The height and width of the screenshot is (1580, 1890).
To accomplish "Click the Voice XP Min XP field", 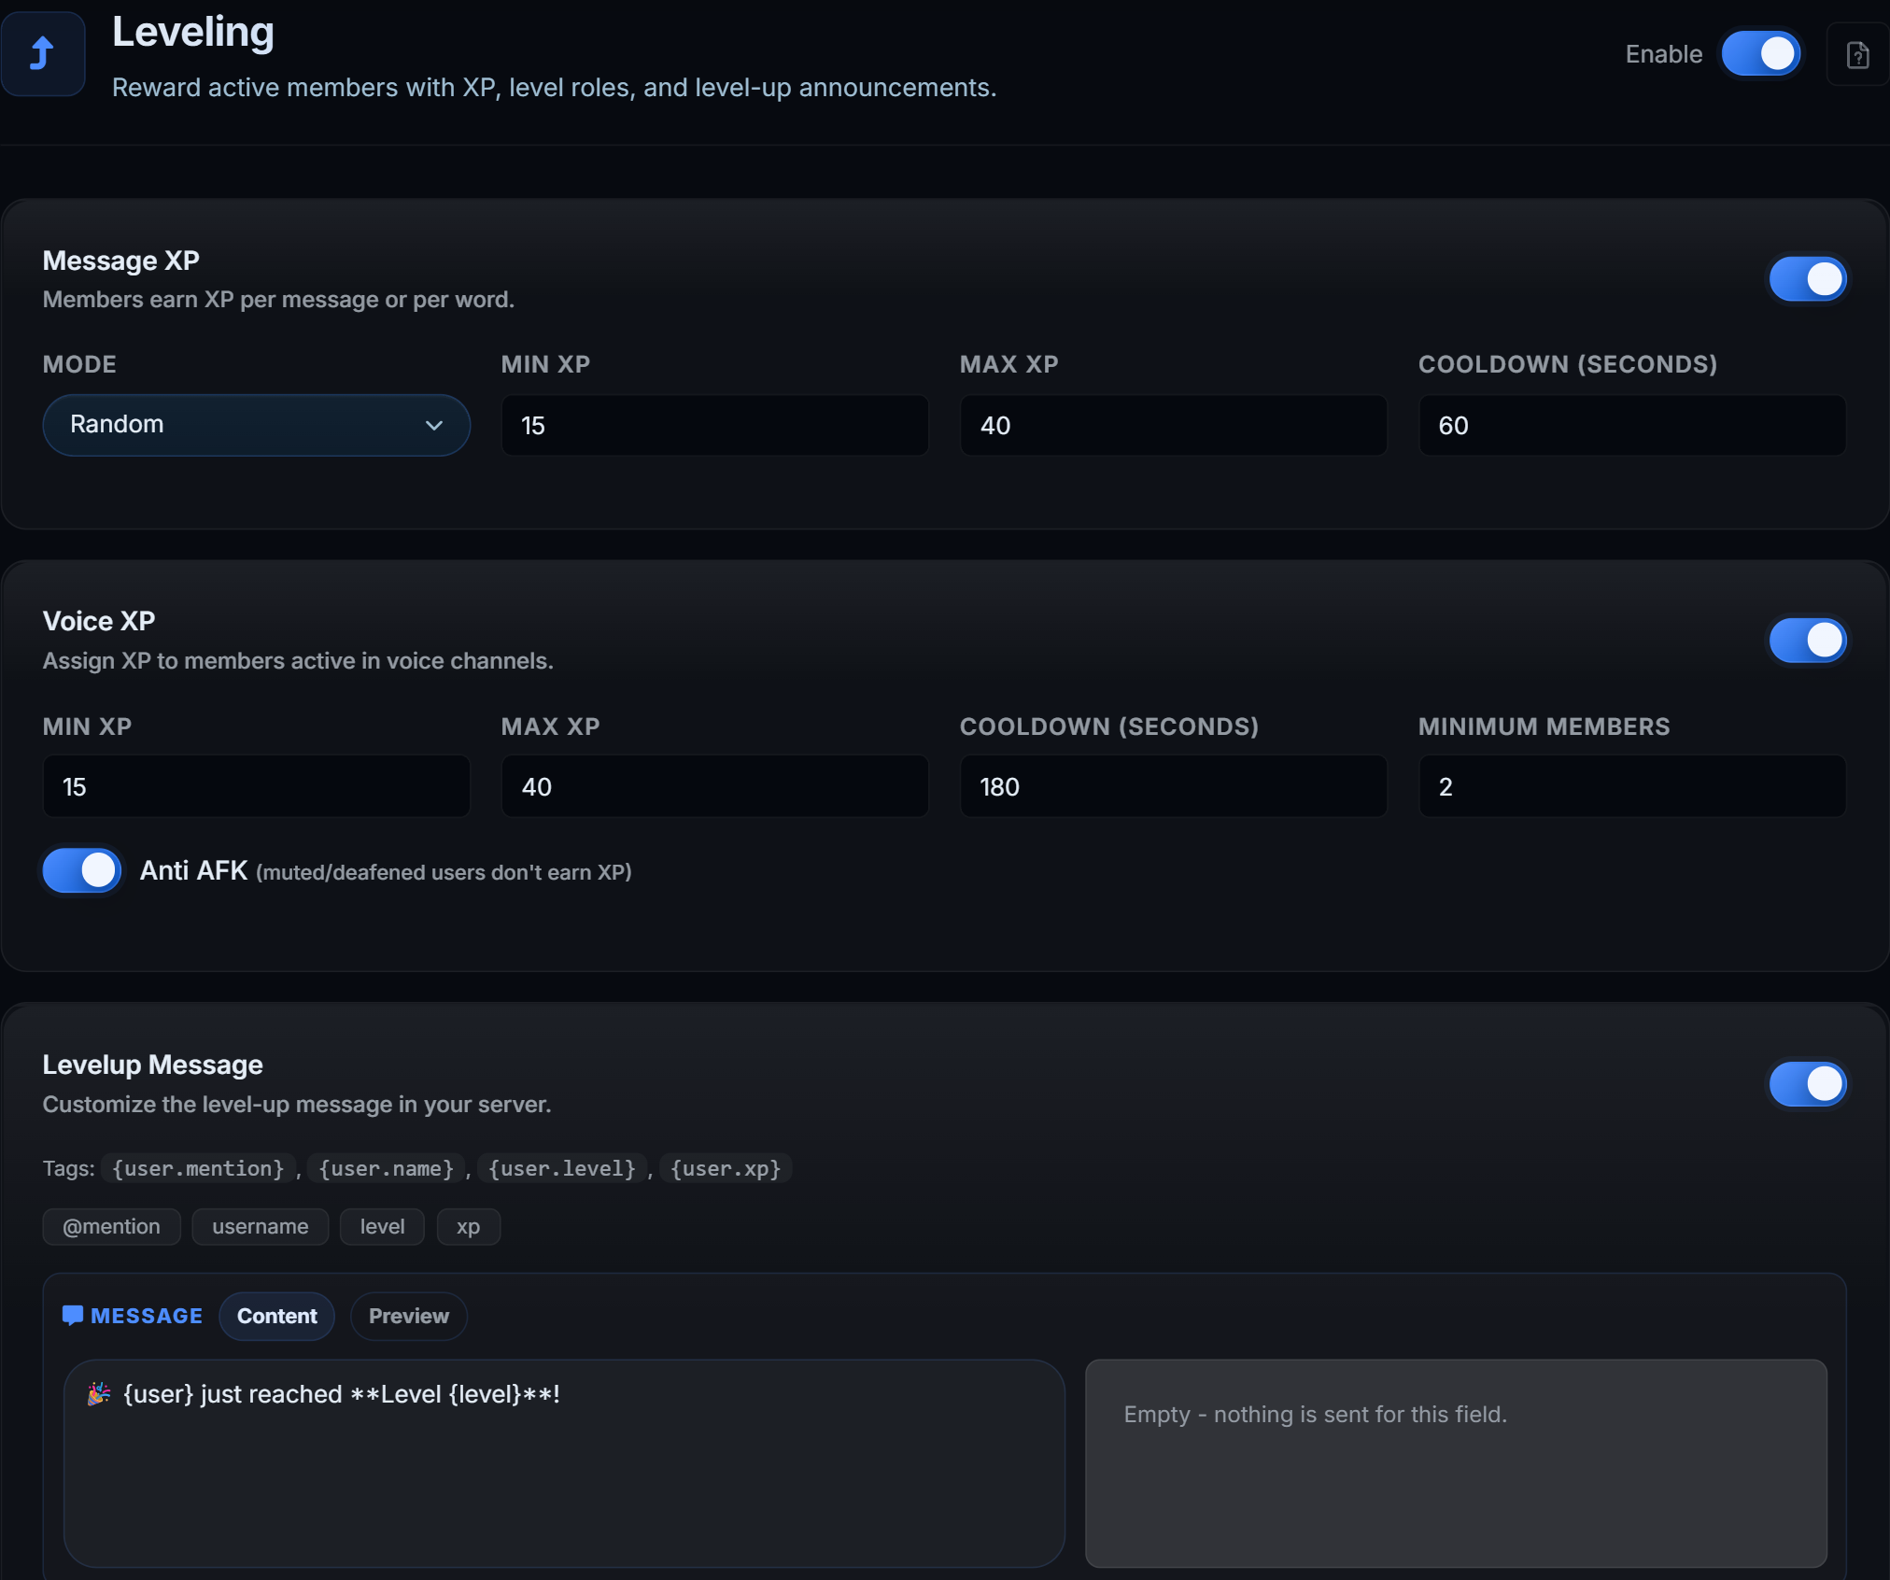I will (x=257, y=787).
